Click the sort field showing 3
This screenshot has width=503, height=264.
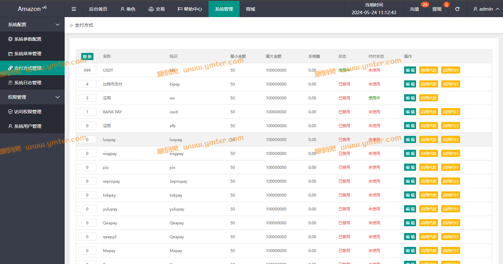point(87,98)
